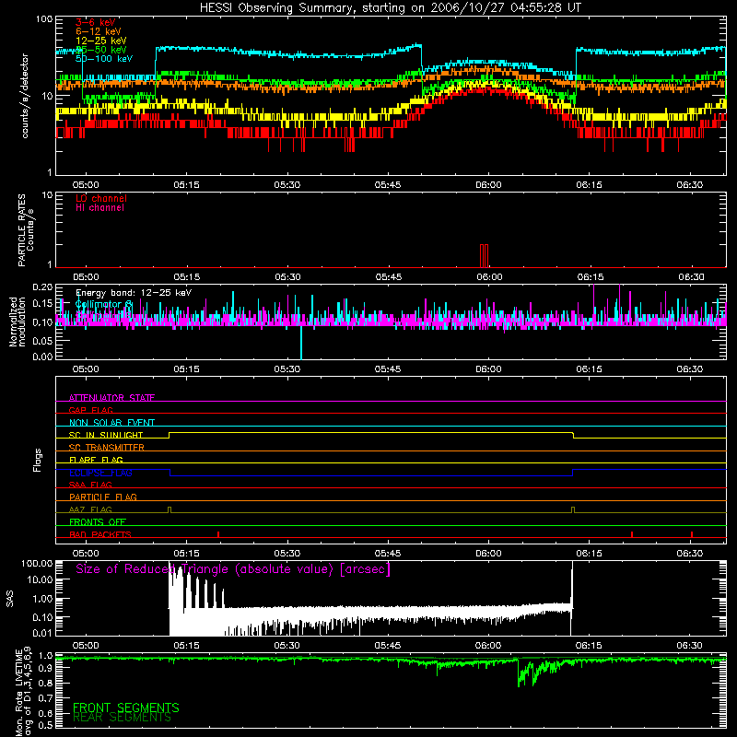This screenshot has width=737, height=737.
Task: Pick the cyan 50-100 keV legend label
Action: 104,59
